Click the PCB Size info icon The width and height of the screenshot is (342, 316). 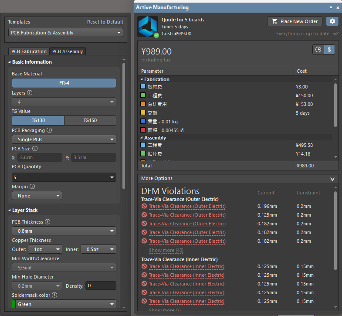pos(35,149)
